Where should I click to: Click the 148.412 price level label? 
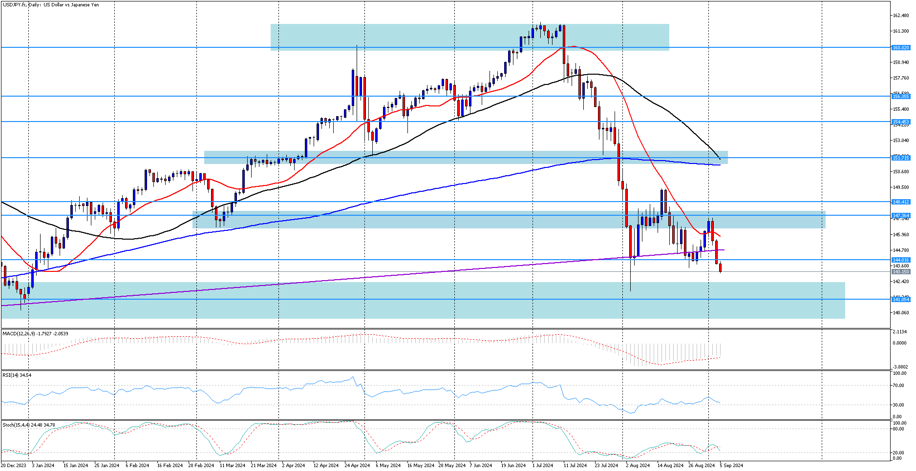(x=900, y=202)
